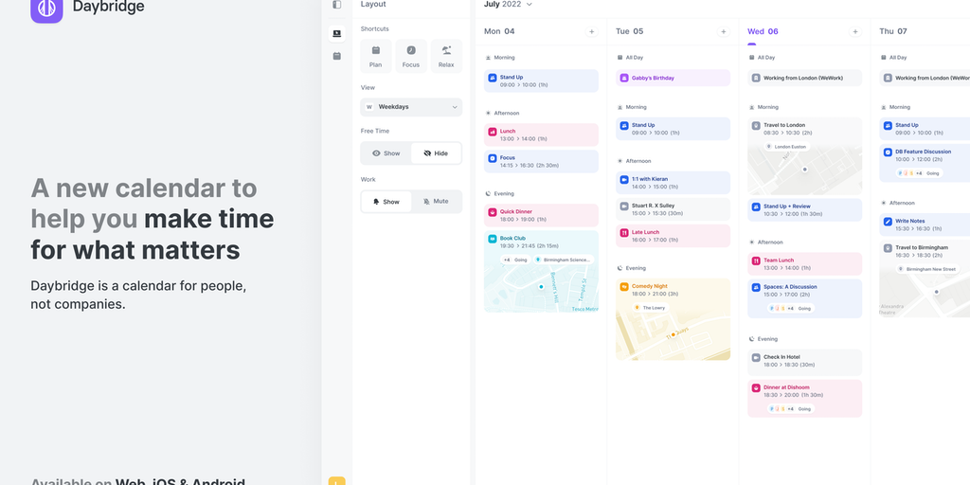The image size is (970, 485).
Task: Open Monday's Lunch event
Action: coord(541,135)
